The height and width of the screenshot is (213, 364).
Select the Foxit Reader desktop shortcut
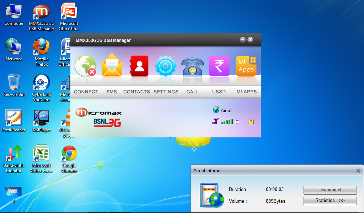coord(14,120)
